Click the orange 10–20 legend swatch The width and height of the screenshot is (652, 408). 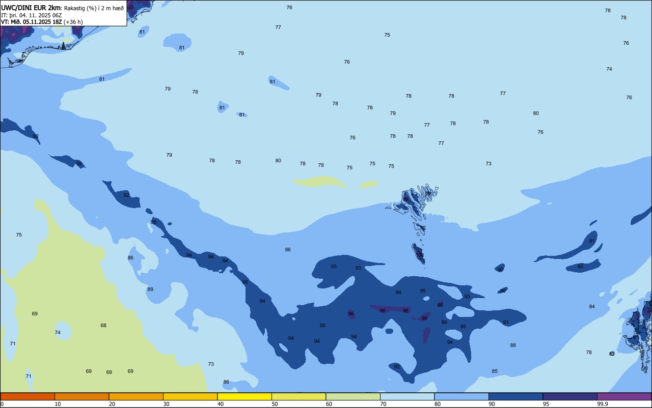pos(81,396)
